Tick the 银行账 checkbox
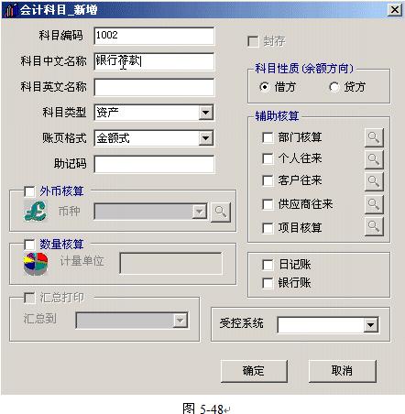The width and height of the screenshot is (405, 414). pos(268,283)
